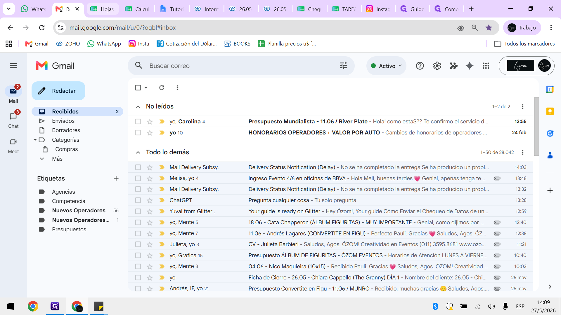Viewport: 561px width, 315px height.
Task: Open the Gemini sparkle icon
Action: click(x=470, y=66)
